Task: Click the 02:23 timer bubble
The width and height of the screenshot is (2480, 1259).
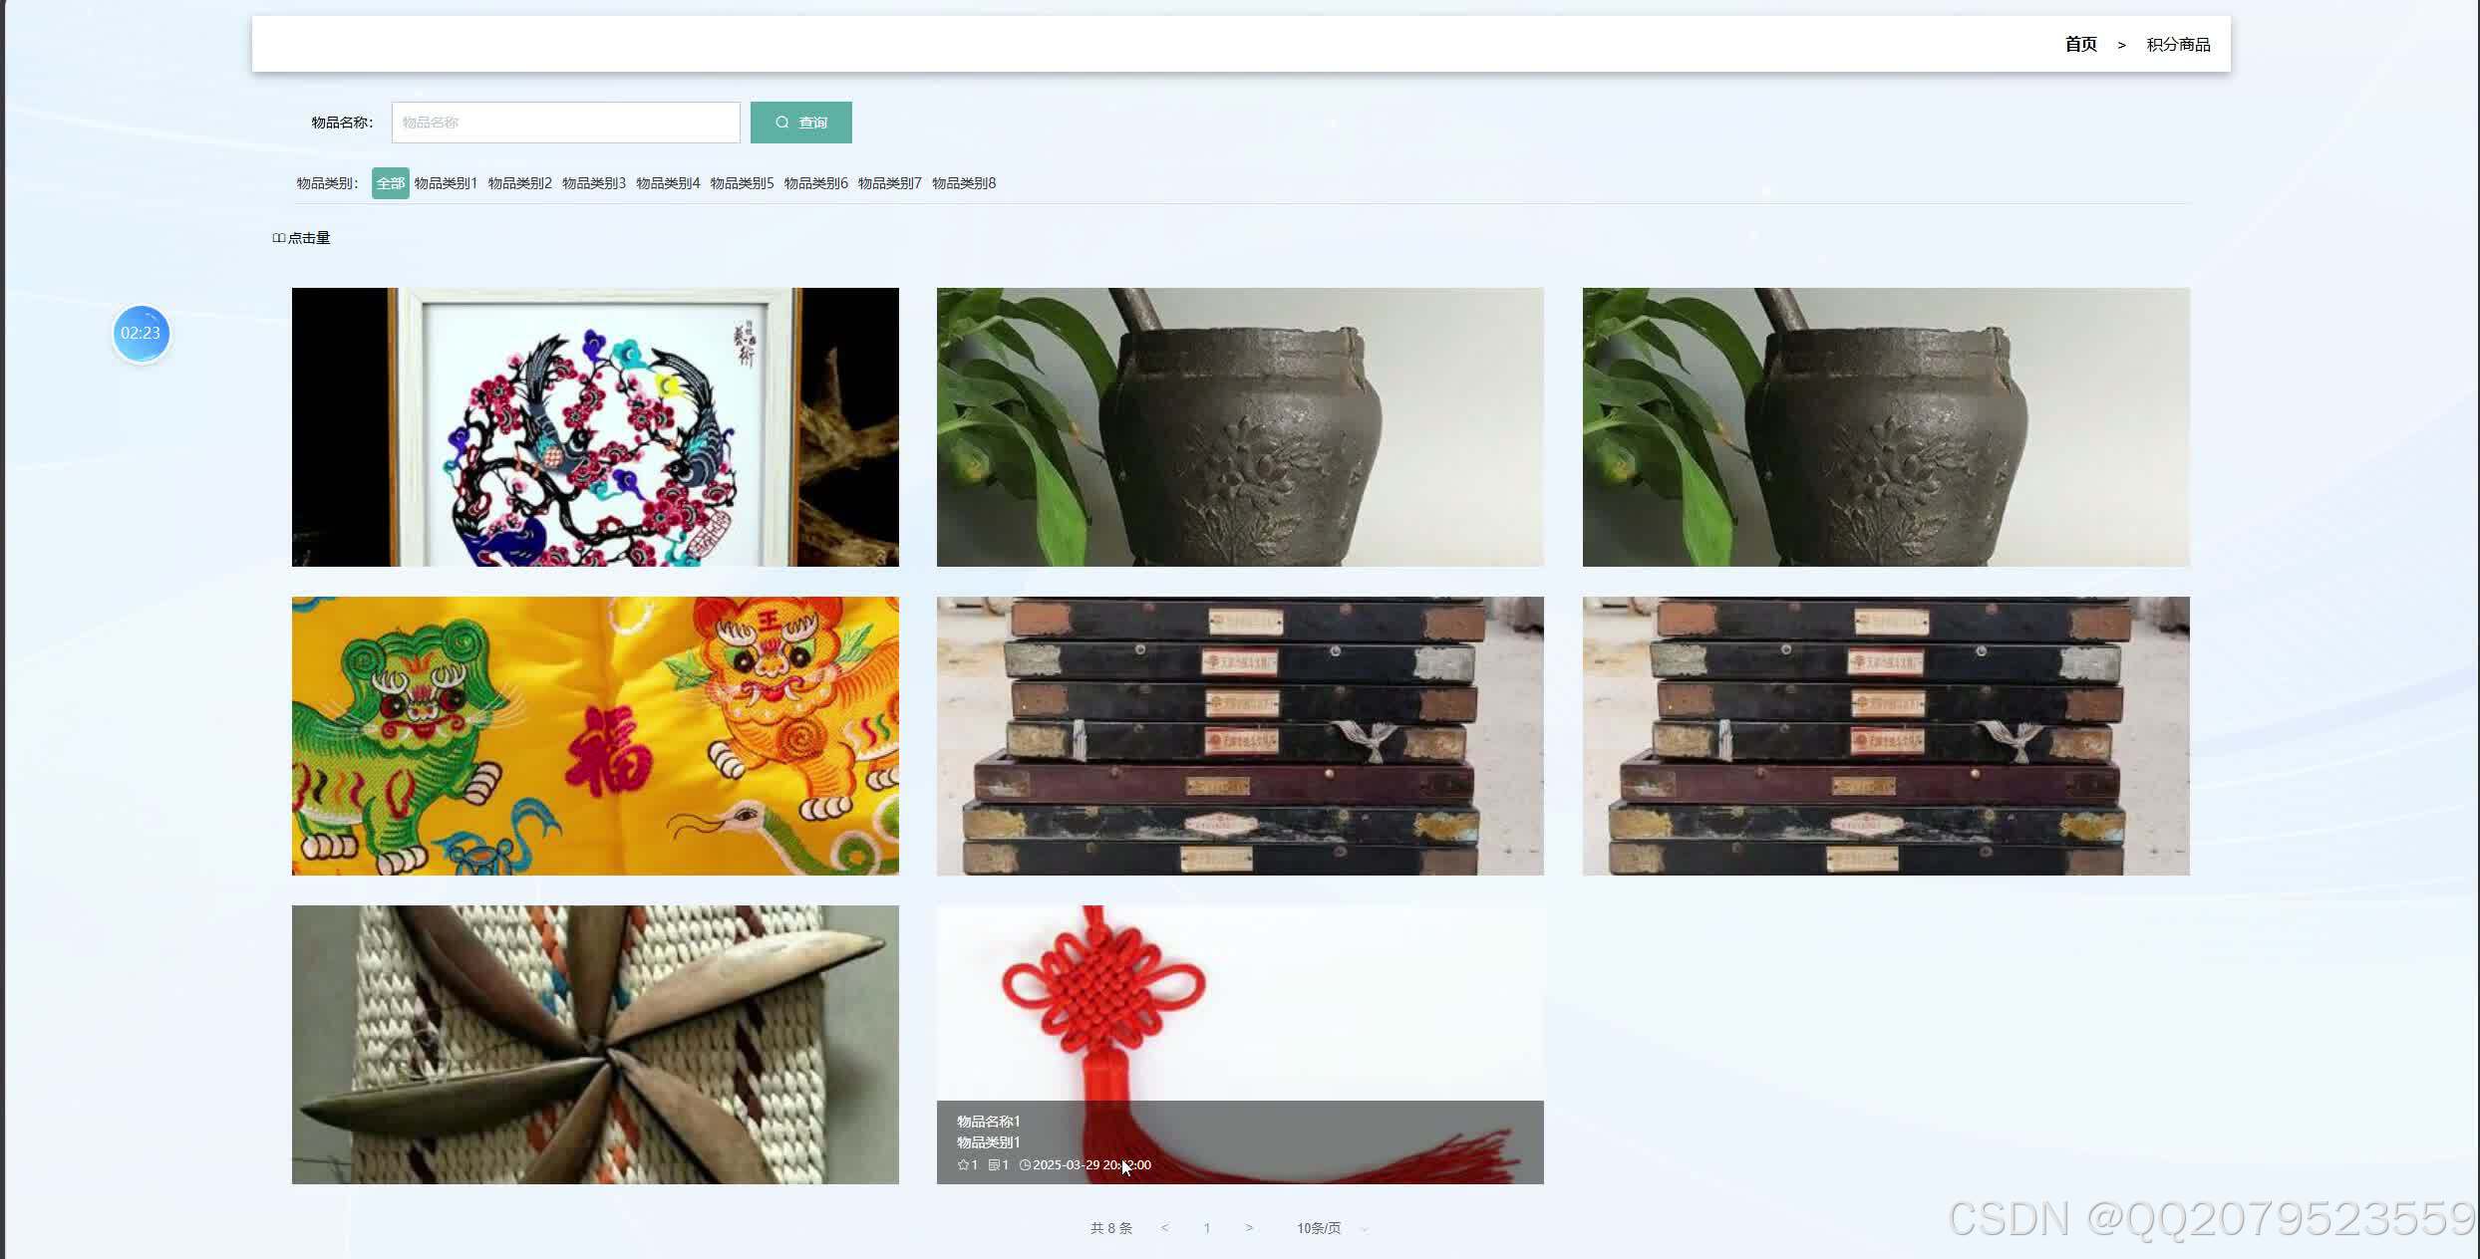Action: 141,334
